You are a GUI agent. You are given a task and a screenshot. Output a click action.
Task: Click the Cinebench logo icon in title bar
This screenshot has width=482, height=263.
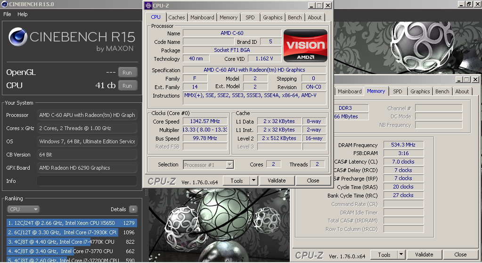pyautogui.click(x=4, y=4)
